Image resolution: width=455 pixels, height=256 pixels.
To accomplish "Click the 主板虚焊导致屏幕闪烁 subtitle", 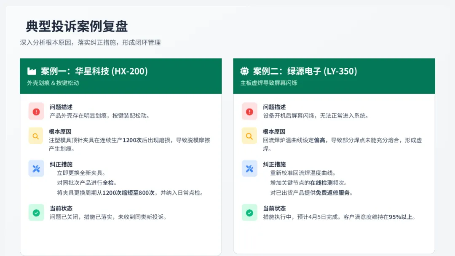I will pos(269,83).
